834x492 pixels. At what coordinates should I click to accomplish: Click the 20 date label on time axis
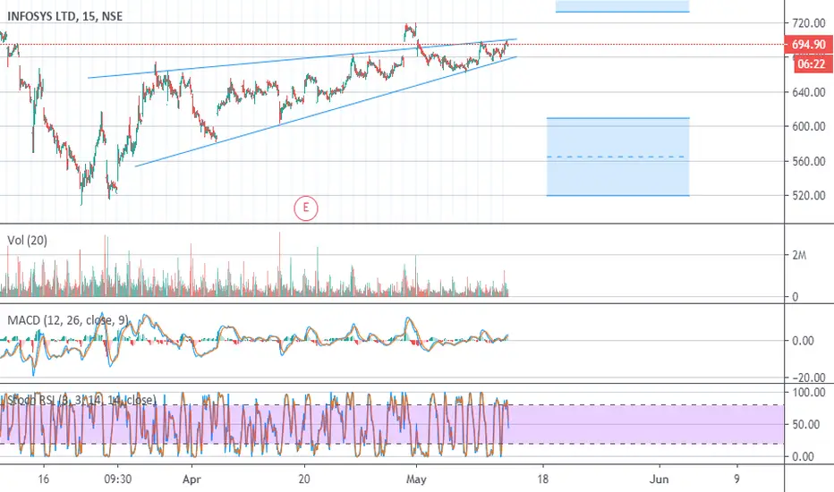pyautogui.click(x=303, y=479)
